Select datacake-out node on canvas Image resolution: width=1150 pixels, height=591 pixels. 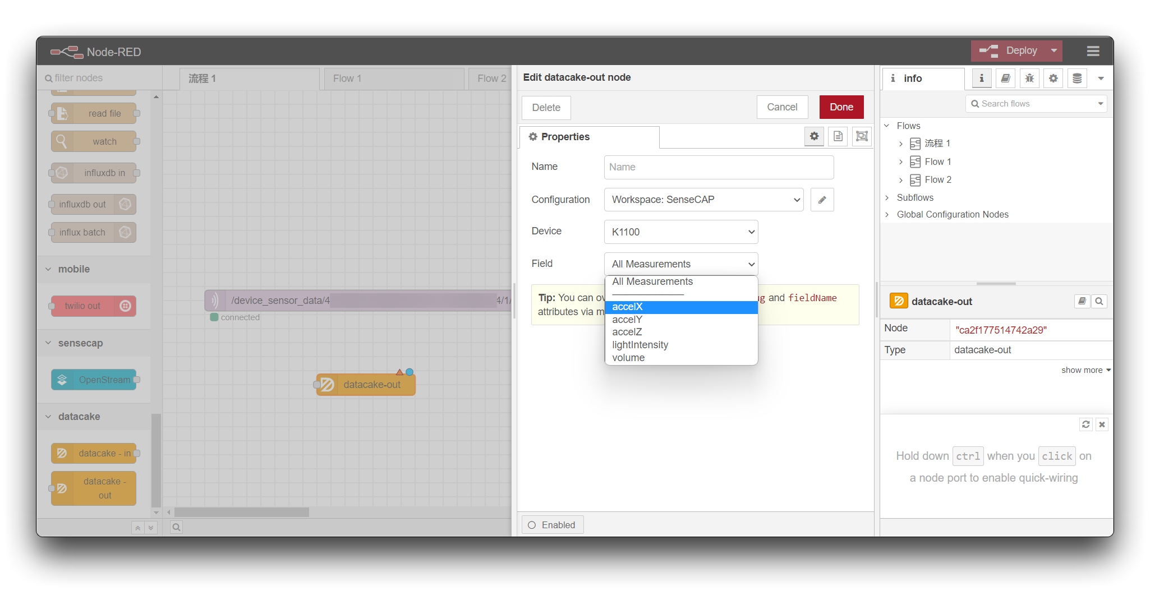[x=366, y=385]
